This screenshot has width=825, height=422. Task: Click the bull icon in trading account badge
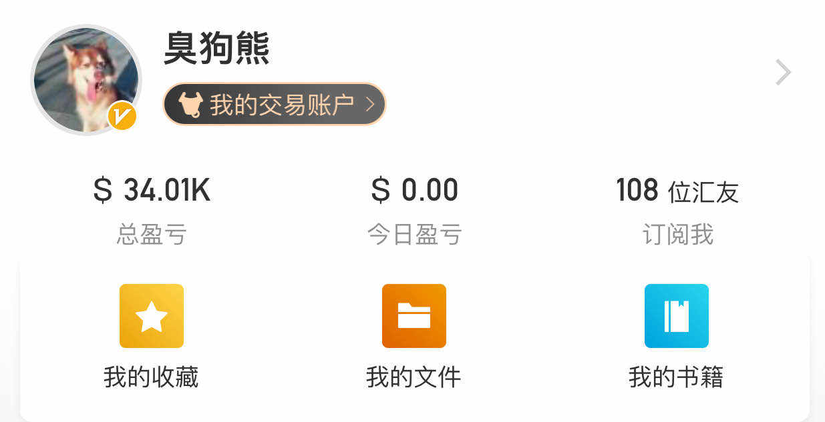tap(190, 105)
